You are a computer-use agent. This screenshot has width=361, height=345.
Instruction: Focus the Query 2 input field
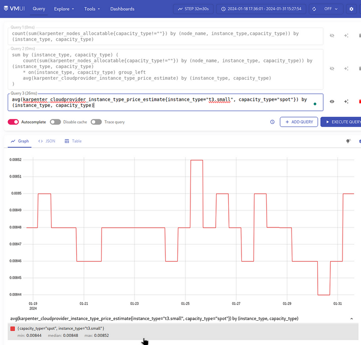(165, 69)
